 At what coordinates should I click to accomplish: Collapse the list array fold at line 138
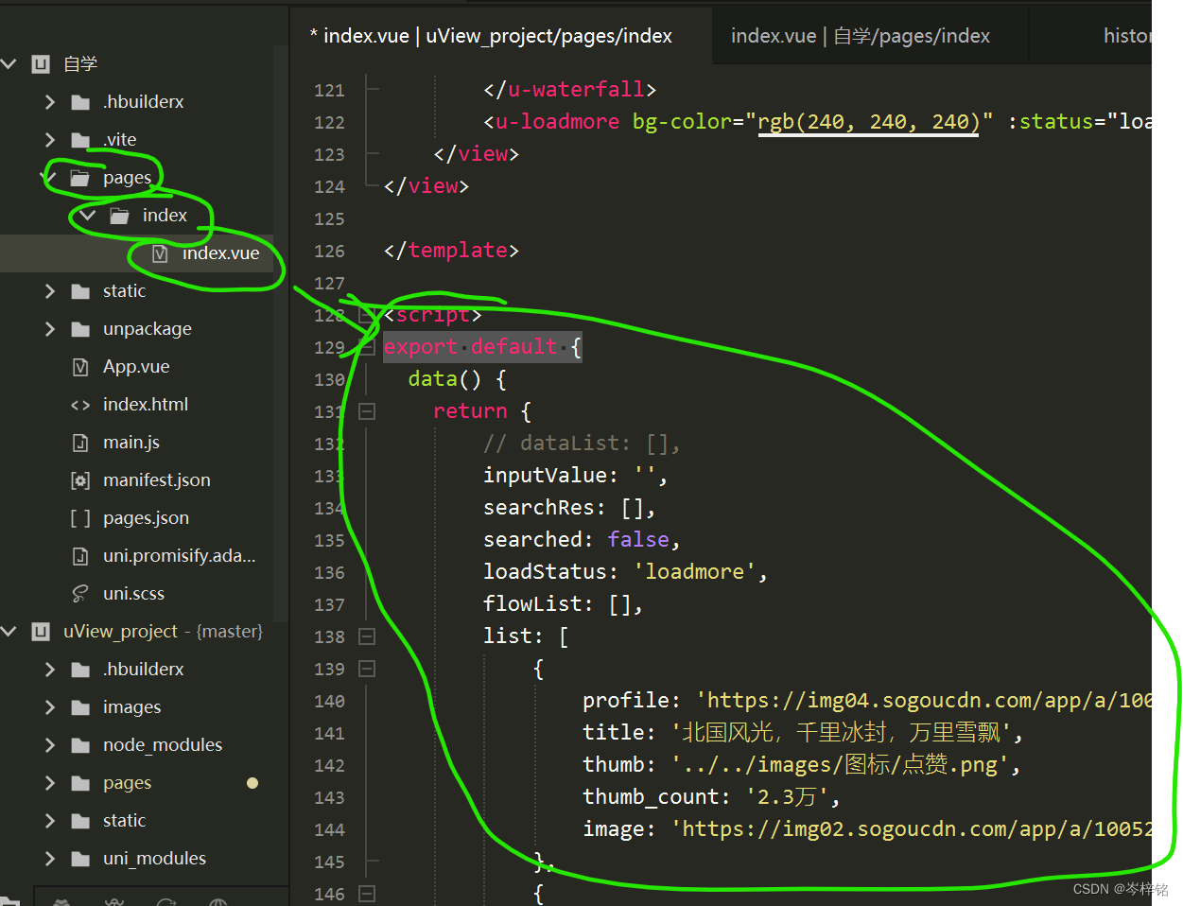[x=366, y=636]
